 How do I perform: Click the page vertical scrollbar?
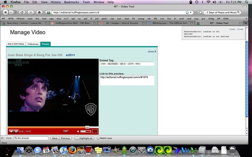[247, 79]
